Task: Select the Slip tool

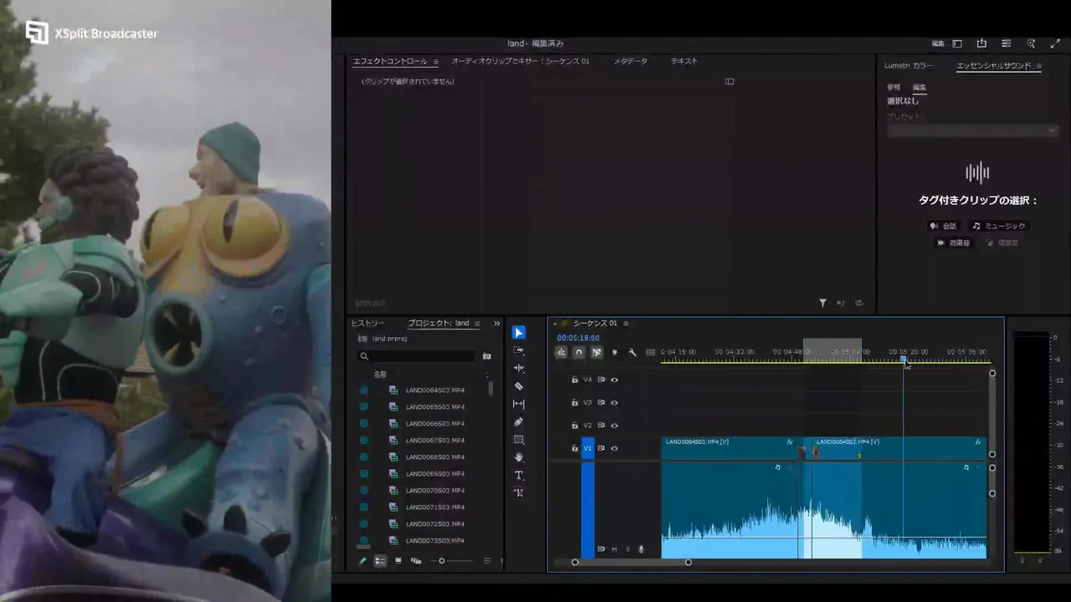Action: [519, 404]
